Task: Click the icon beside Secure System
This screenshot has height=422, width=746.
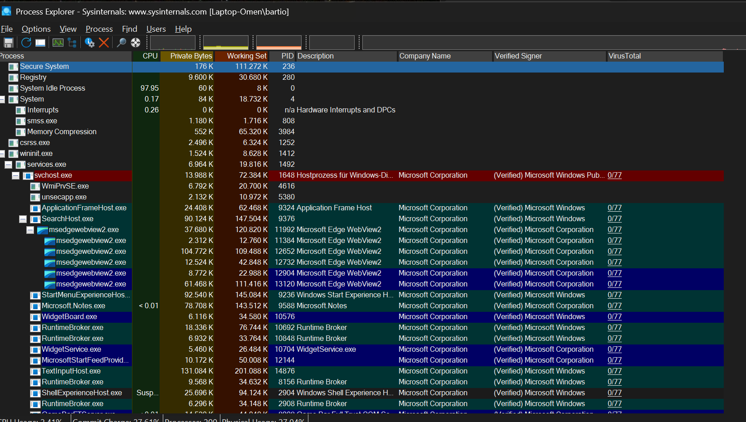Action: (x=14, y=67)
